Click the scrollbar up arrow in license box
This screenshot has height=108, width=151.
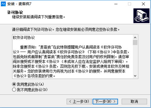point(135,37)
